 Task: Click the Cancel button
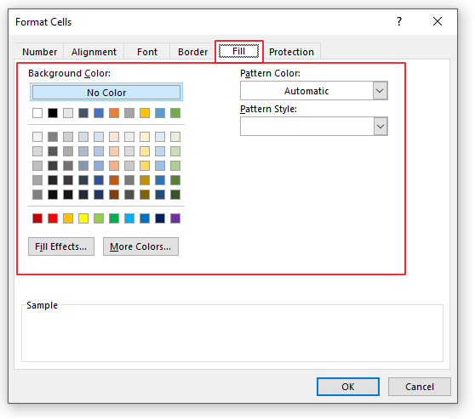click(420, 387)
